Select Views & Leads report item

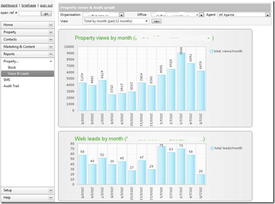click(18, 73)
